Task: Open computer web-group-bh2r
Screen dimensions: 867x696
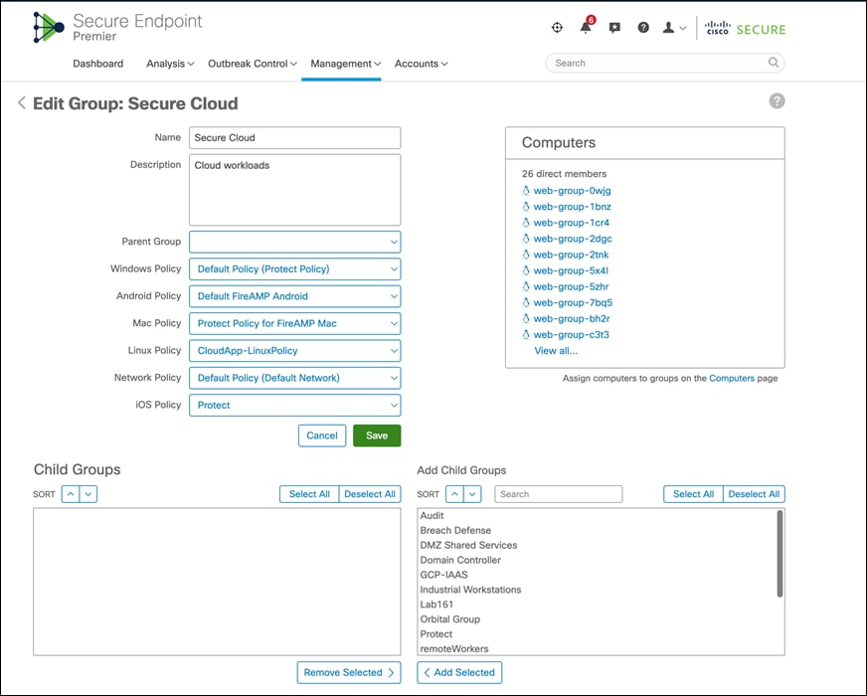Action: click(572, 319)
